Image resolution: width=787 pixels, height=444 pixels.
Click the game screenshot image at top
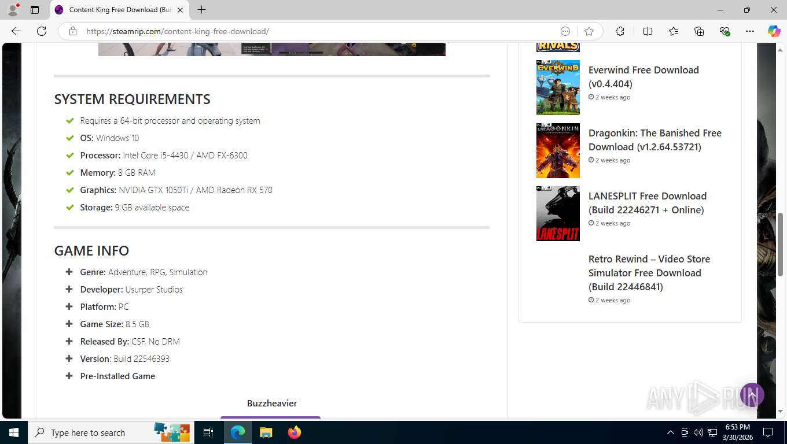click(x=272, y=49)
